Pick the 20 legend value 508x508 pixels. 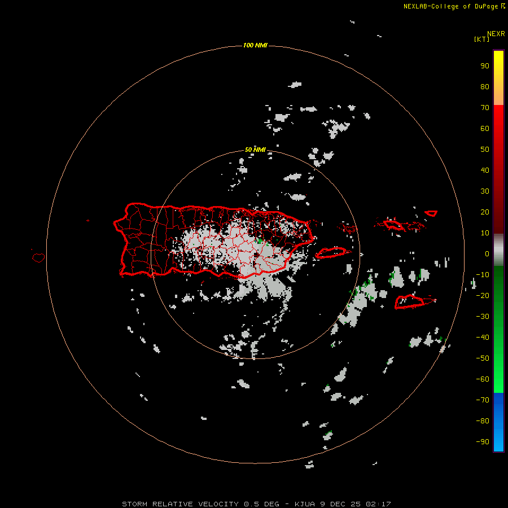[485, 212]
